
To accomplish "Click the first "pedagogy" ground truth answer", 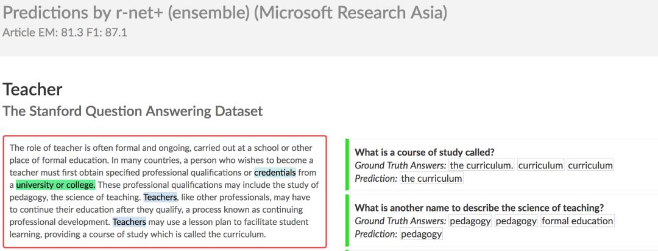I will tap(470, 221).
